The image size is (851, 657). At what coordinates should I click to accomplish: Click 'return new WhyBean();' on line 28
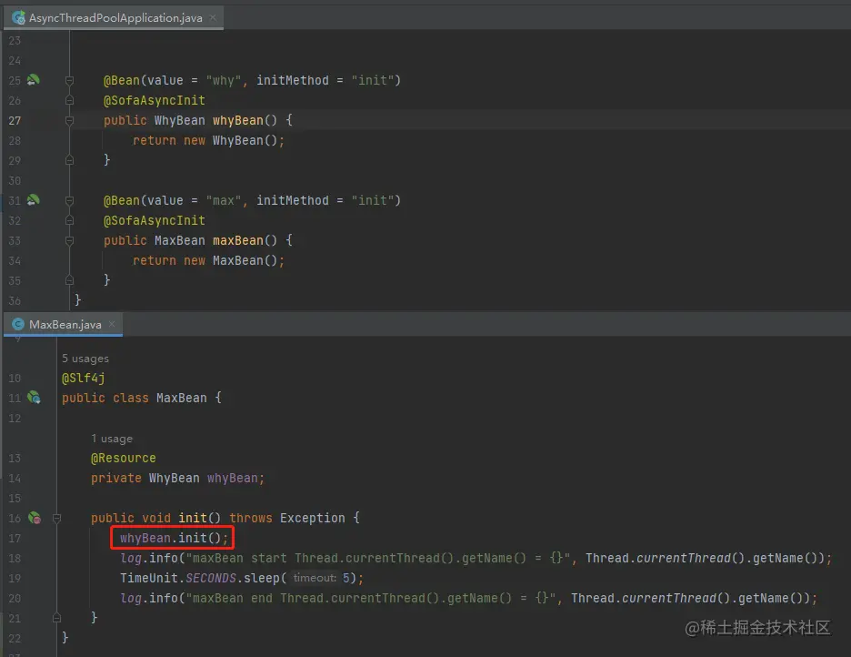coord(208,141)
